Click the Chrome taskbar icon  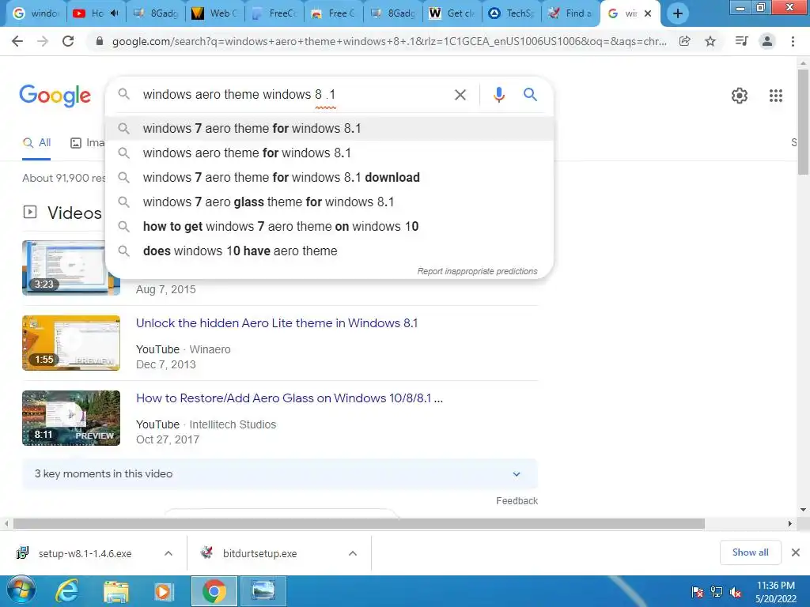pos(214,591)
